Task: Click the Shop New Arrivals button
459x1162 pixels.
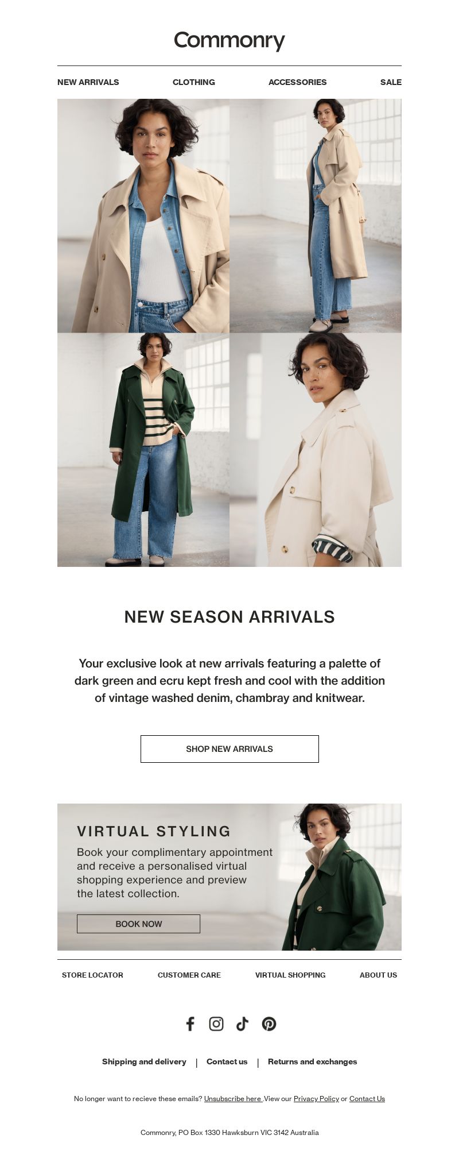Action: pyautogui.click(x=229, y=749)
